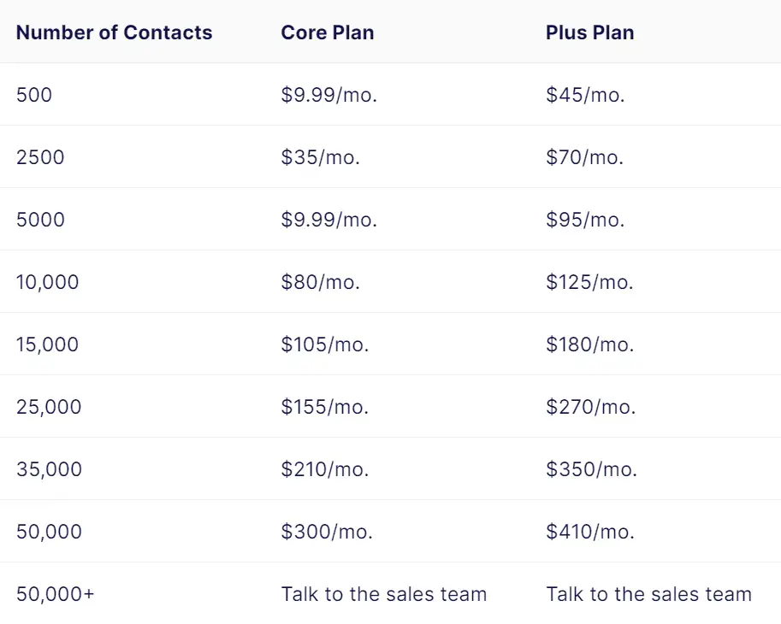Viewport: 781px width, 624px height.
Task: Click the $270/mo. Plus Plan price
Action: coord(591,407)
